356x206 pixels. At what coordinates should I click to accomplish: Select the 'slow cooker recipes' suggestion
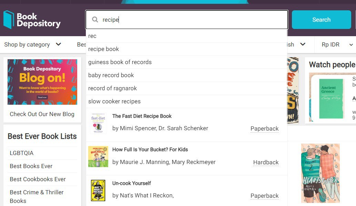tap(114, 101)
